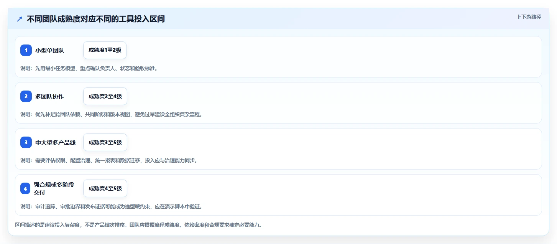Select the 成熟度1至2级 pill
557x244 pixels.
[x=105, y=50]
